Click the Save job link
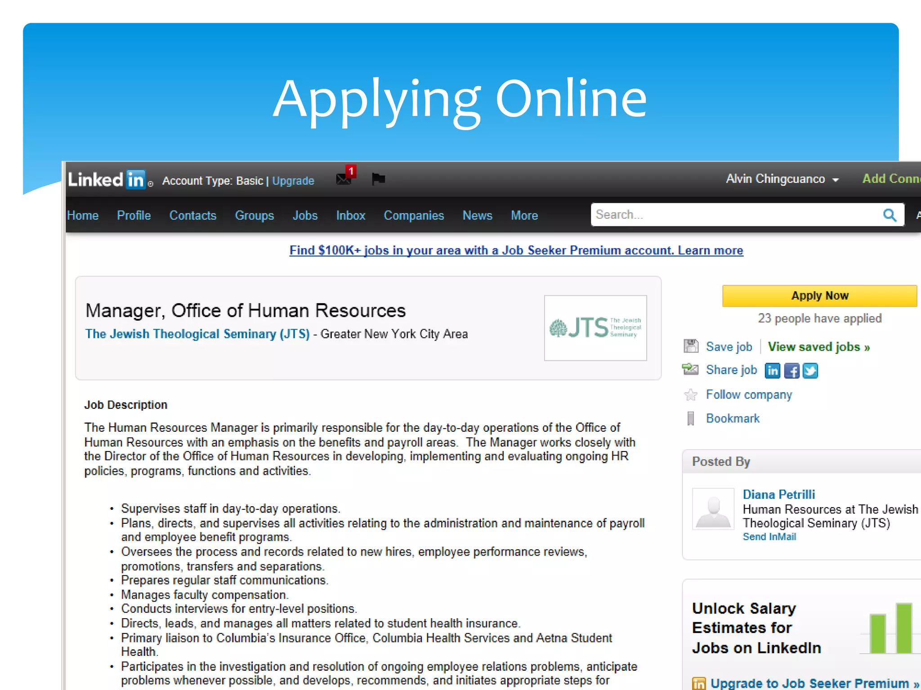 click(x=729, y=347)
